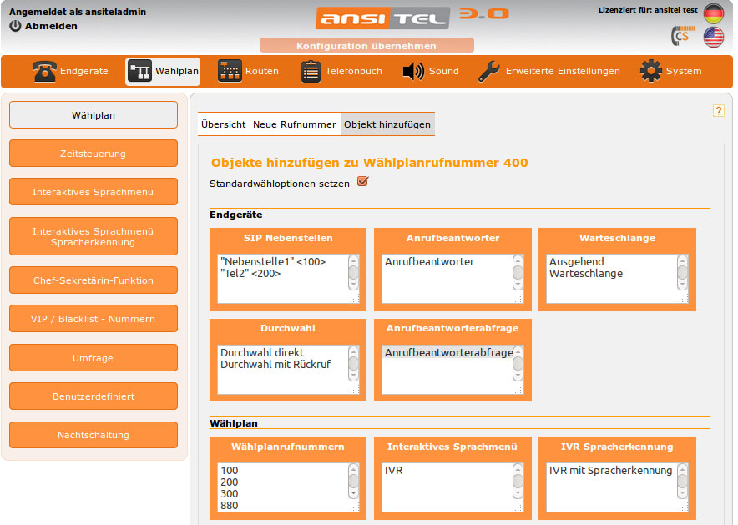The image size is (738, 525).
Task: Switch language with the US flag
Action: pyautogui.click(x=713, y=37)
